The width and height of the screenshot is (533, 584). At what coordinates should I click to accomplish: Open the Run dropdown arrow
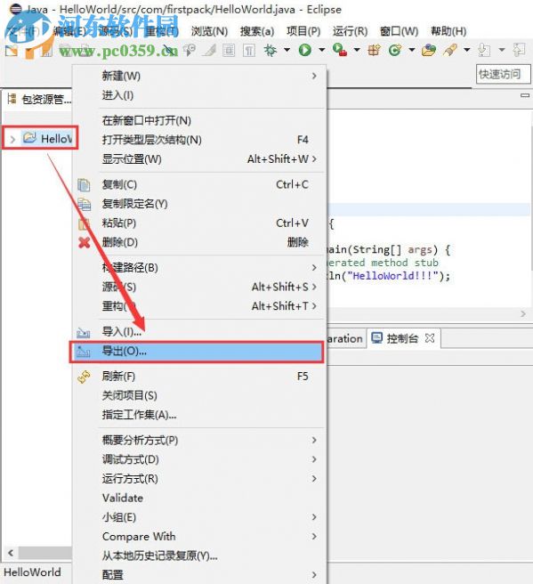(x=321, y=50)
